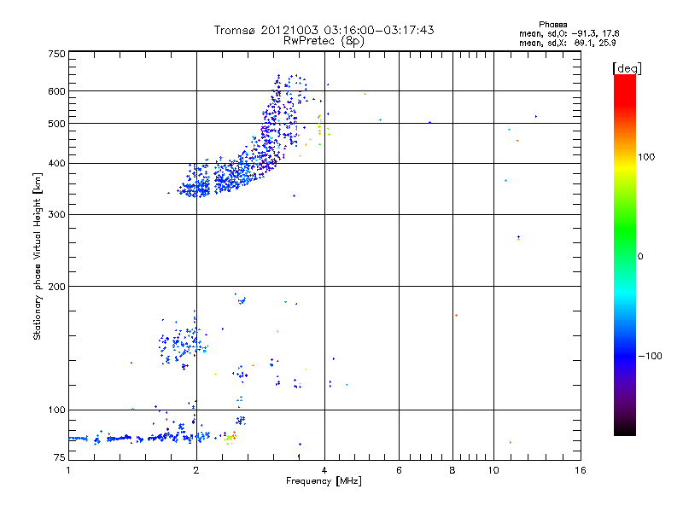Click the x-axis label 'Frequency [MHz]'

tap(324, 481)
